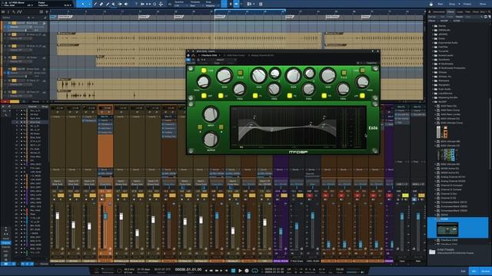Toggle the HPF enable button on the E606
Viewport: 492px width, 276px height.
click(x=204, y=96)
